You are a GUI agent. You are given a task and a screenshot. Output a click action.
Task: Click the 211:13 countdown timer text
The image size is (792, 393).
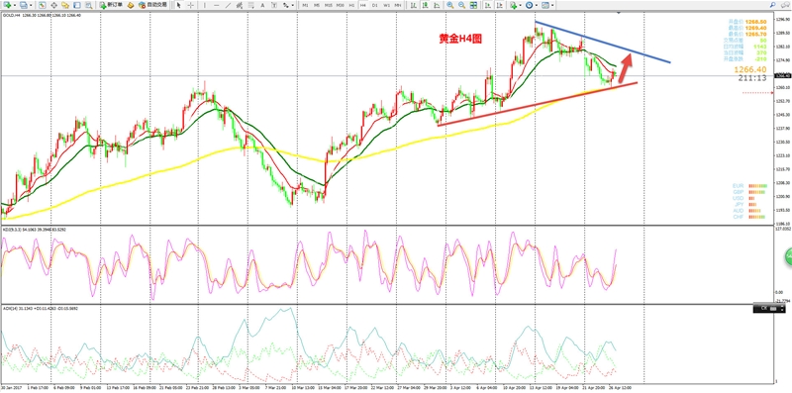point(753,78)
